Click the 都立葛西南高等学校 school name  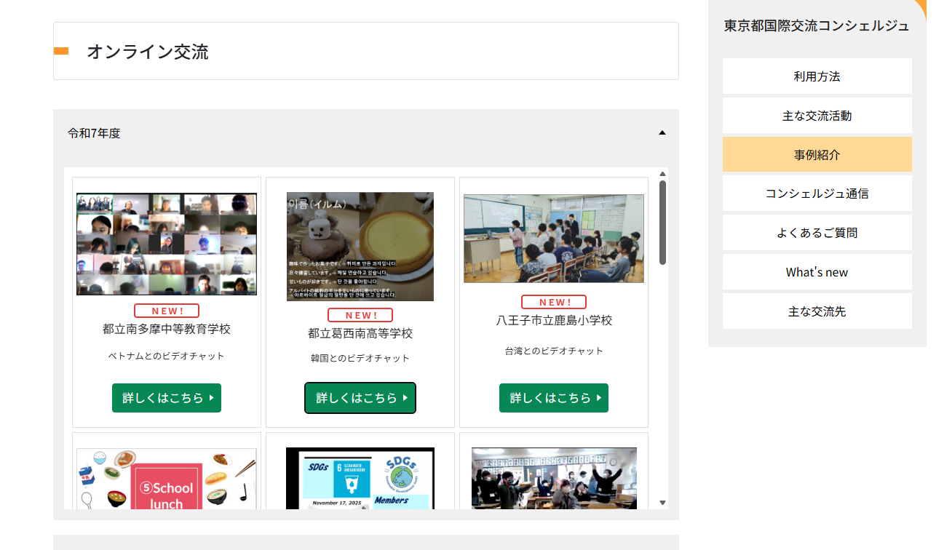click(x=360, y=333)
